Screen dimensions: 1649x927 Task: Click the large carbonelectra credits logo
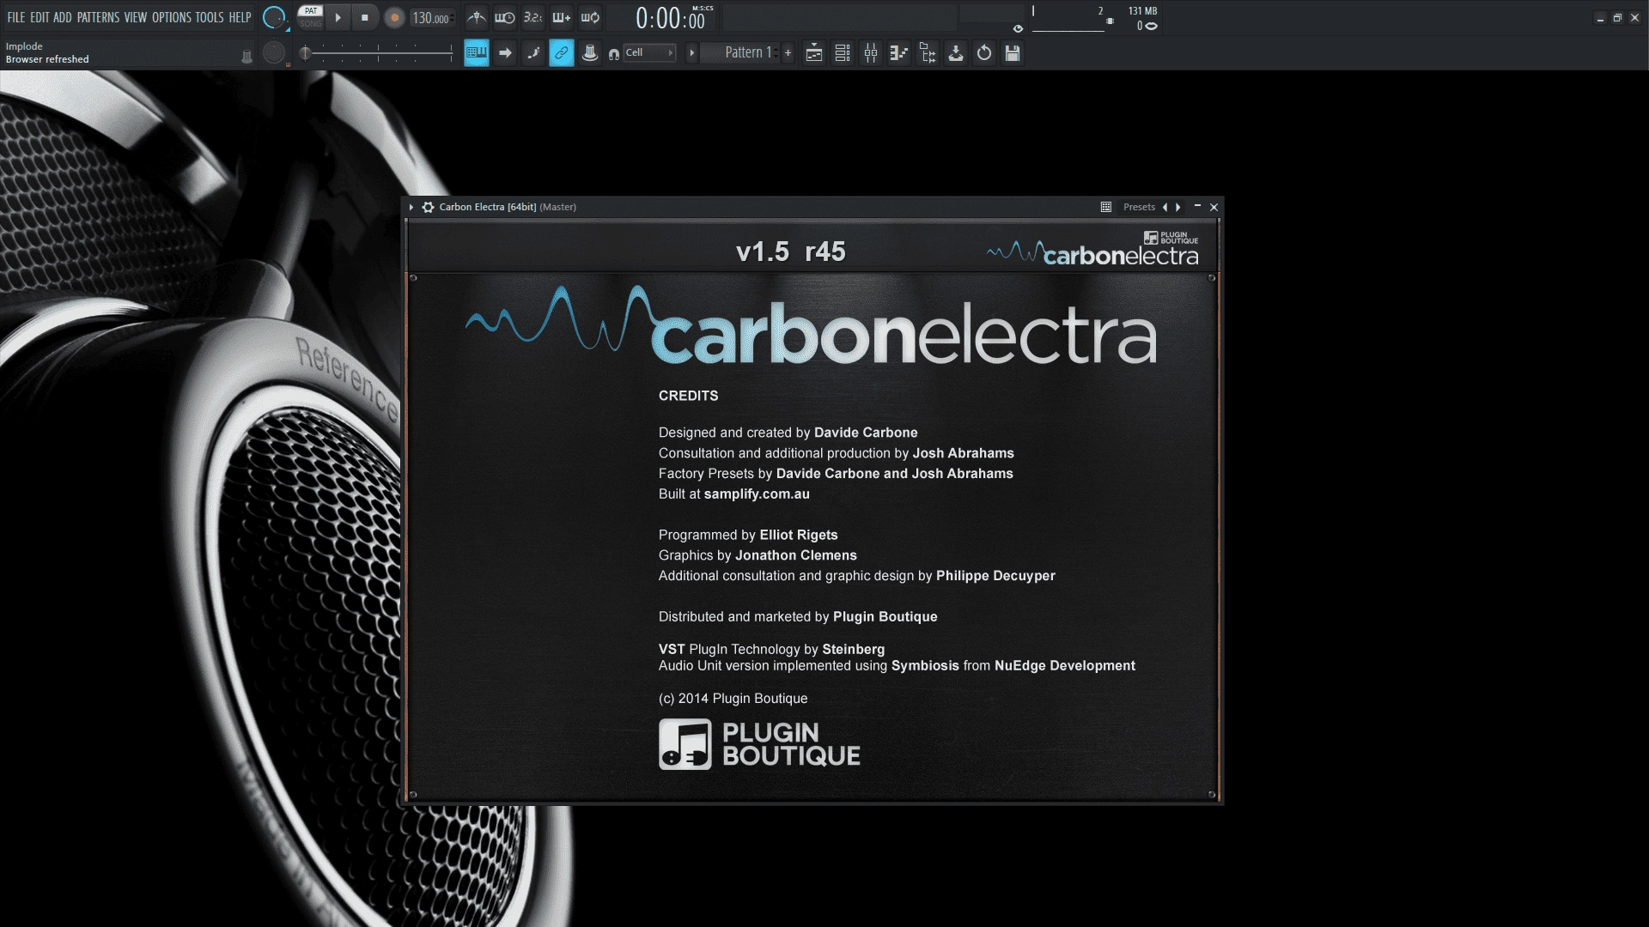coord(811,326)
